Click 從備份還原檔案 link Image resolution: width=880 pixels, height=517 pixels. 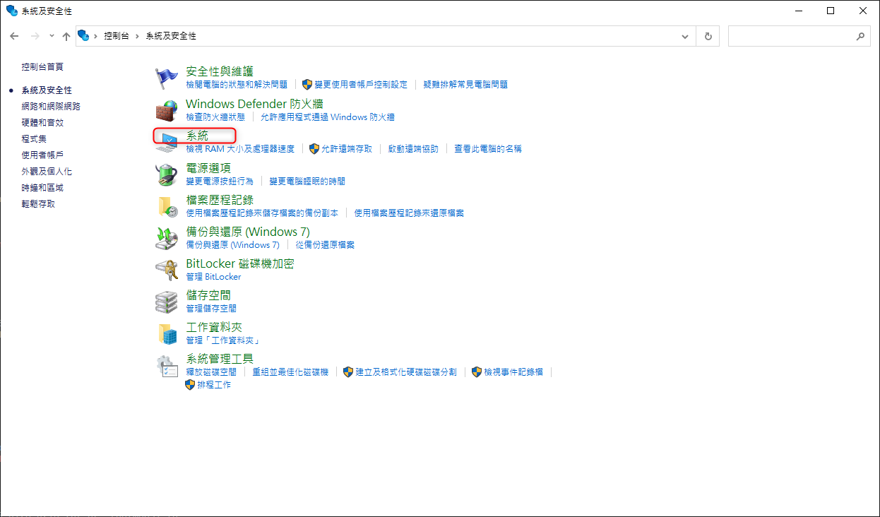click(x=325, y=245)
